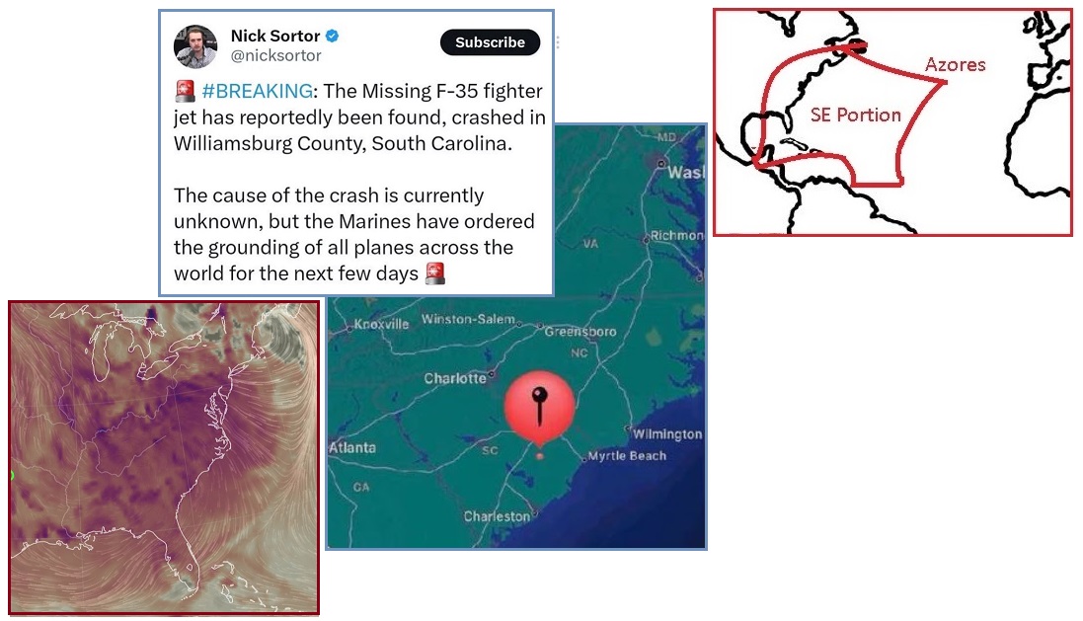Click the blue verified badge icon
Viewport: 1083px width, 621px height.
click(333, 36)
